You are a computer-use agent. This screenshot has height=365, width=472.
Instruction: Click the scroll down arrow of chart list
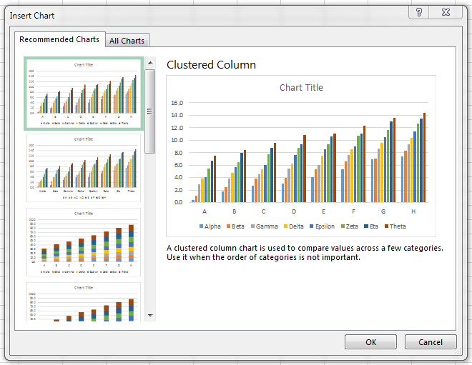tap(150, 316)
